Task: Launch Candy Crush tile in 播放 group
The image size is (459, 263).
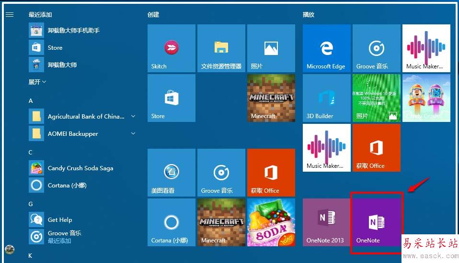Action: point(426,98)
